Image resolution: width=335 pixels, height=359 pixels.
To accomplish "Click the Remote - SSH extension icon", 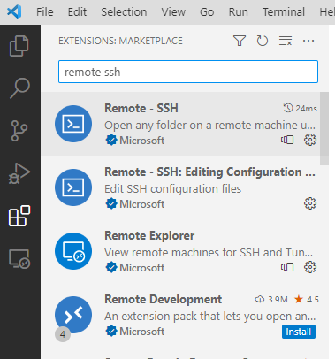I will pos(73,124).
